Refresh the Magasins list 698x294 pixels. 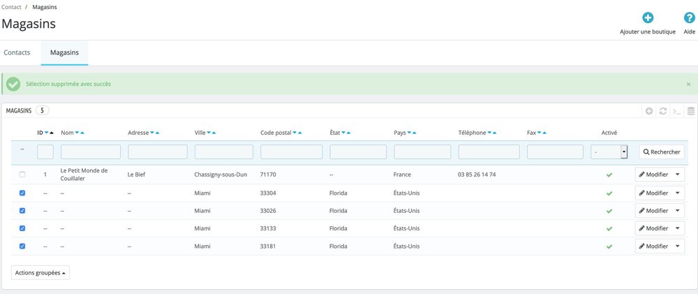click(x=663, y=111)
